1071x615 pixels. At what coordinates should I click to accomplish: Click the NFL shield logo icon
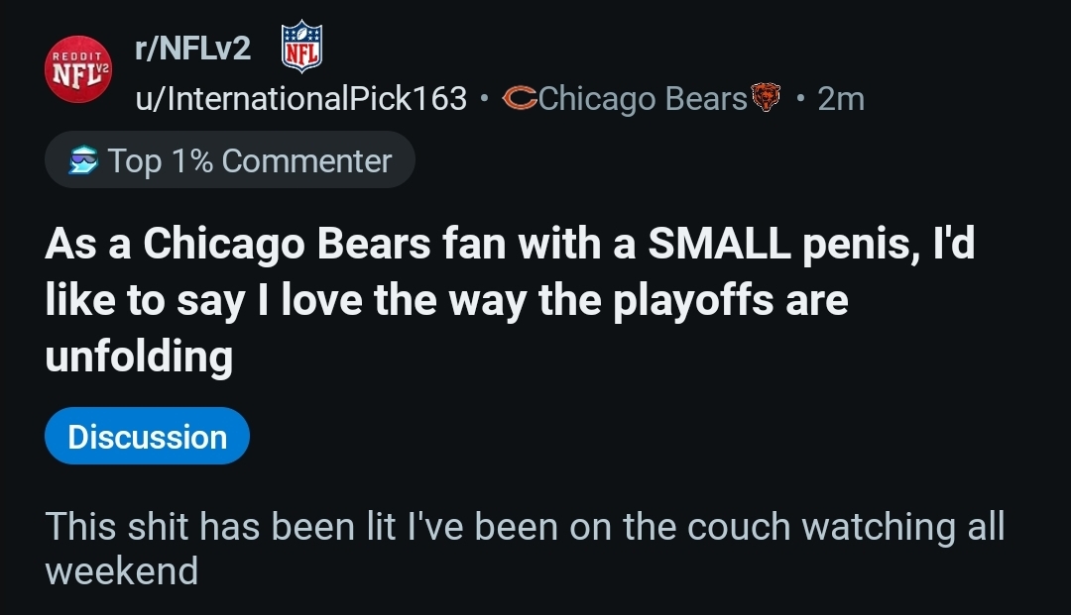pyautogui.click(x=301, y=48)
